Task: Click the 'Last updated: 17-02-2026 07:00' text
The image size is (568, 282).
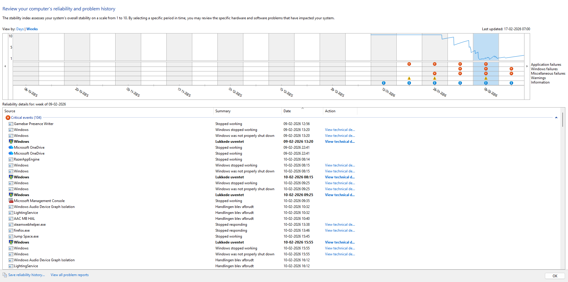Action: (506, 29)
